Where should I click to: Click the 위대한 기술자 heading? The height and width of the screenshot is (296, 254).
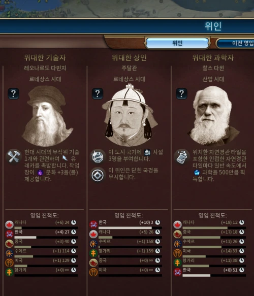click(x=45, y=57)
